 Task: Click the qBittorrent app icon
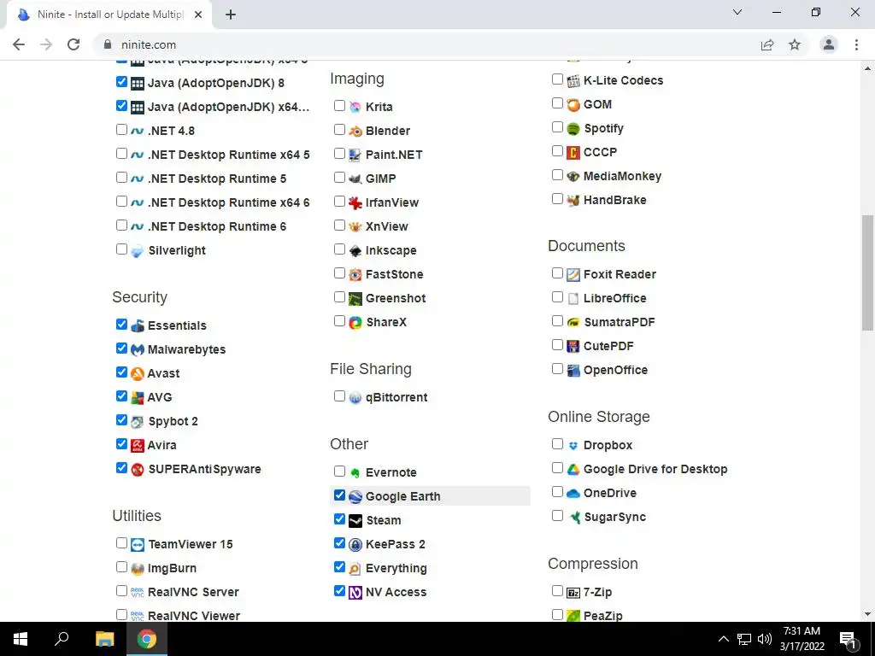click(355, 398)
